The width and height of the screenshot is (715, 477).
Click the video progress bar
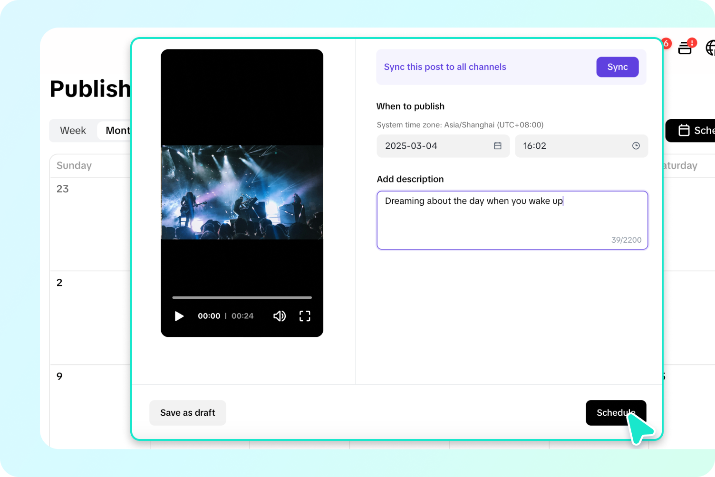242,297
